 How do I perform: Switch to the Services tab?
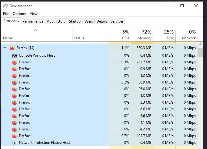click(x=117, y=21)
